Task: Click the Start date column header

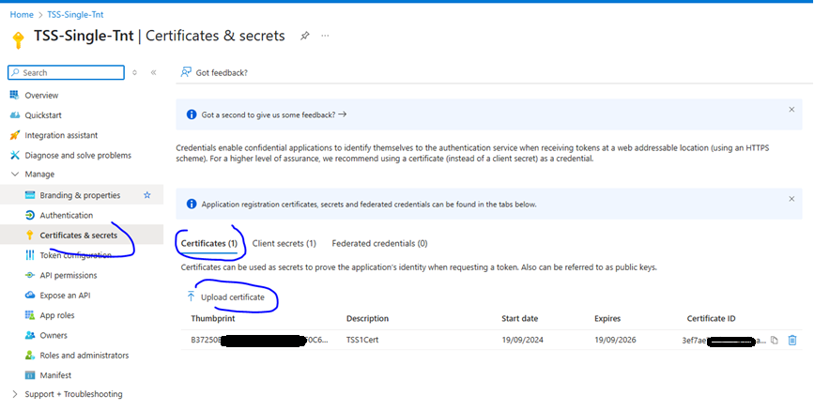Action: [519, 319]
